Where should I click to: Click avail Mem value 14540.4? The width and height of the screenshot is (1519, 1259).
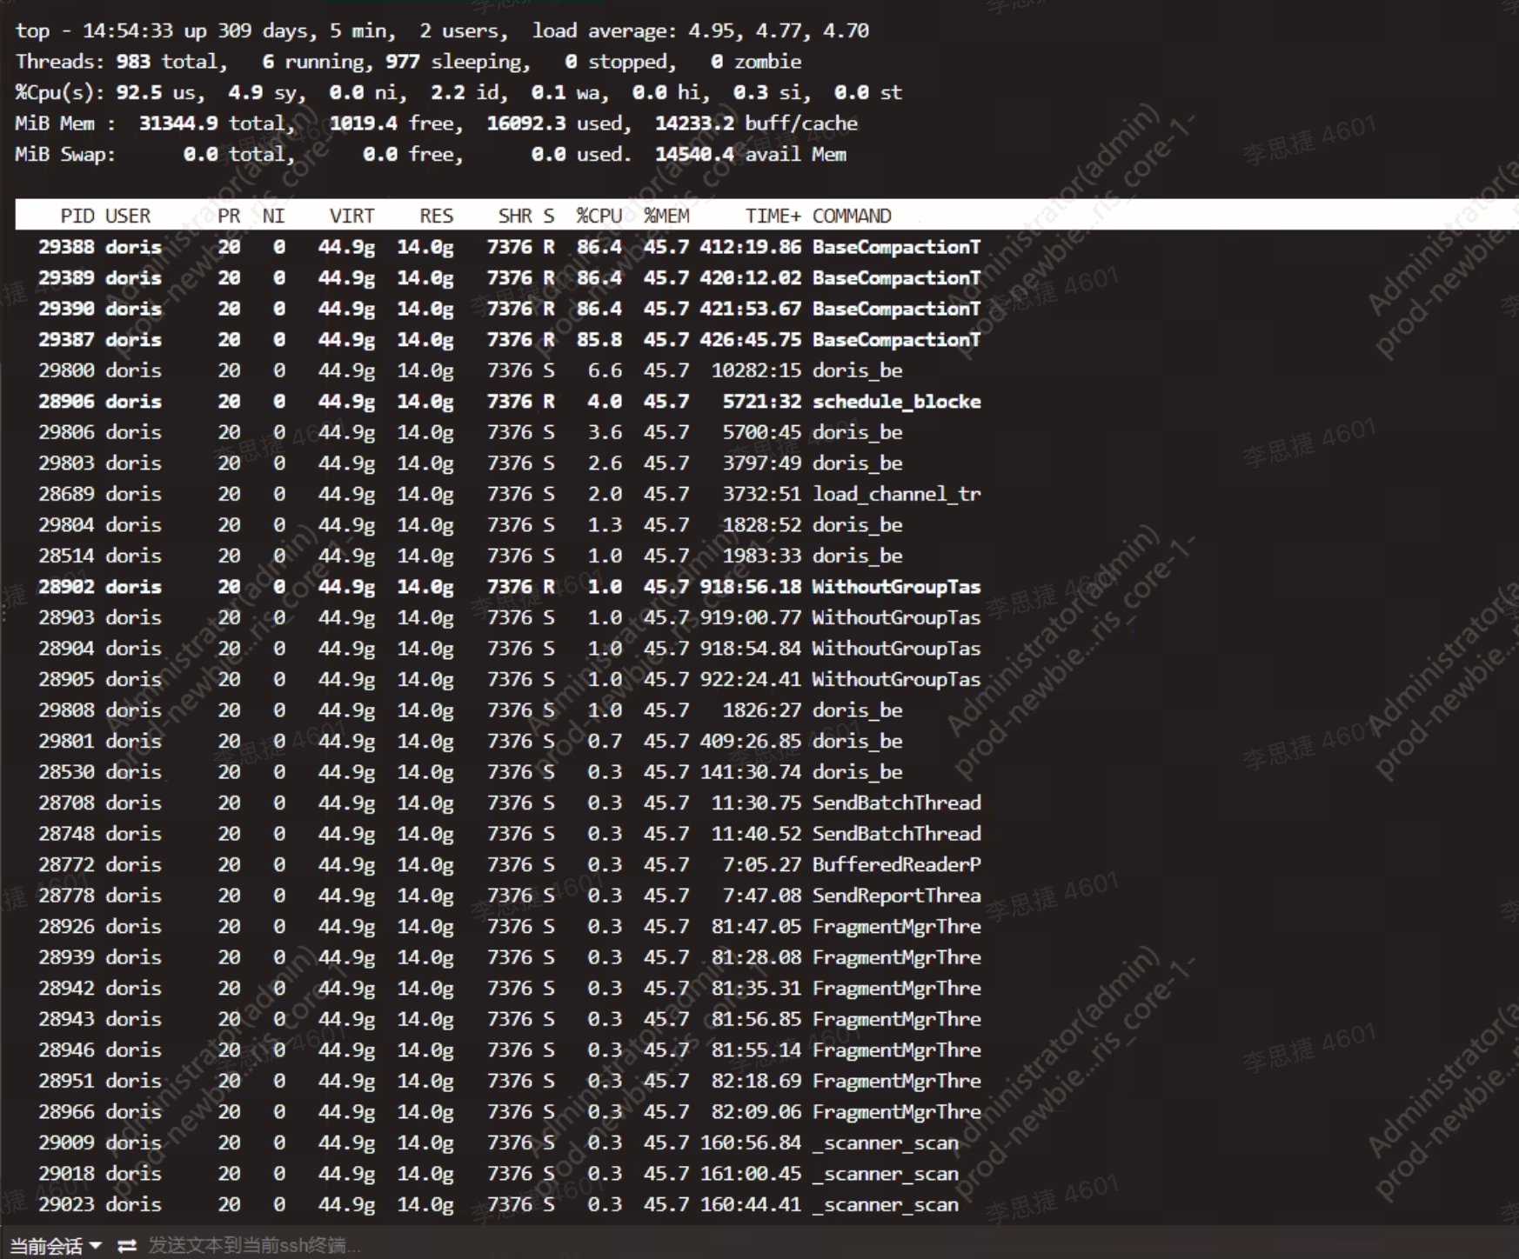pyautogui.click(x=694, y=154)
